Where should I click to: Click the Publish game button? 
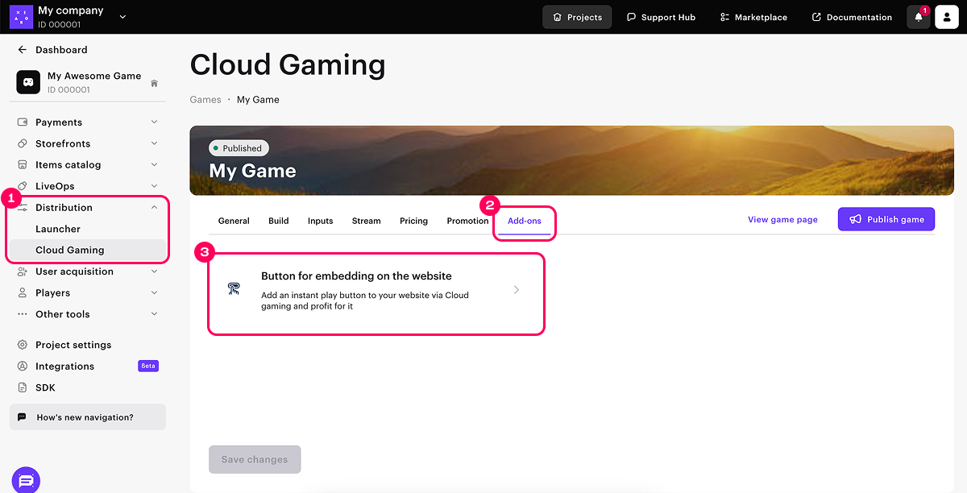click(886, 219)
